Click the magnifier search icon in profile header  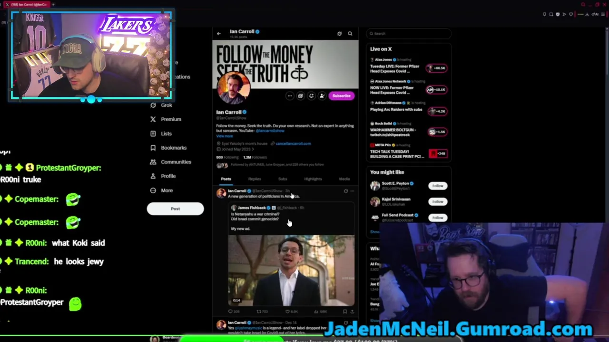[350, 34]
